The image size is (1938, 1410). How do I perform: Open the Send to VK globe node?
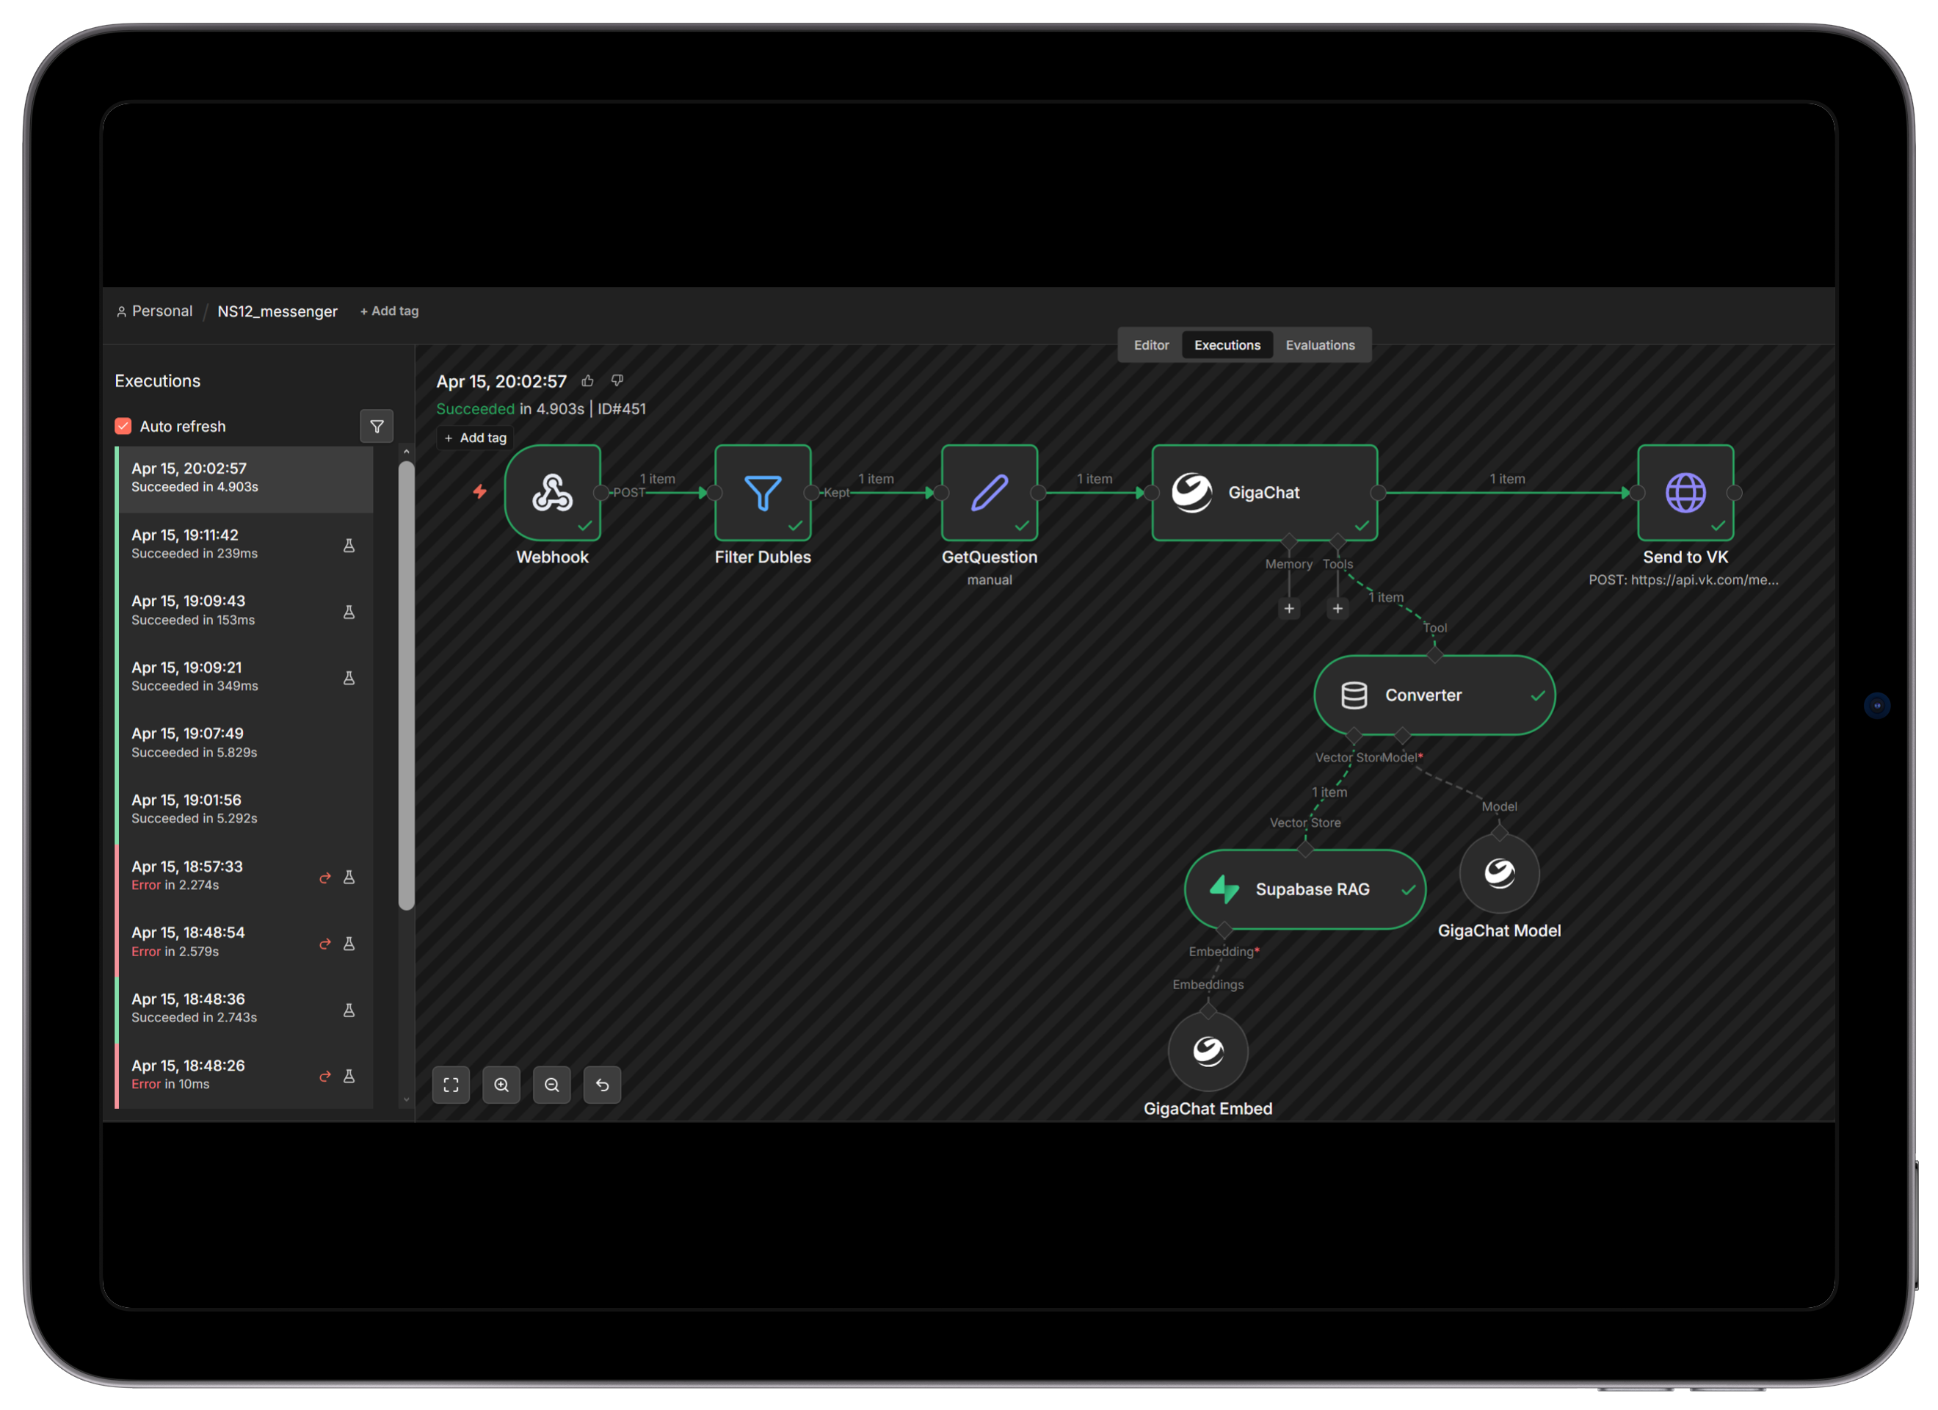[x=1685, y=493]
